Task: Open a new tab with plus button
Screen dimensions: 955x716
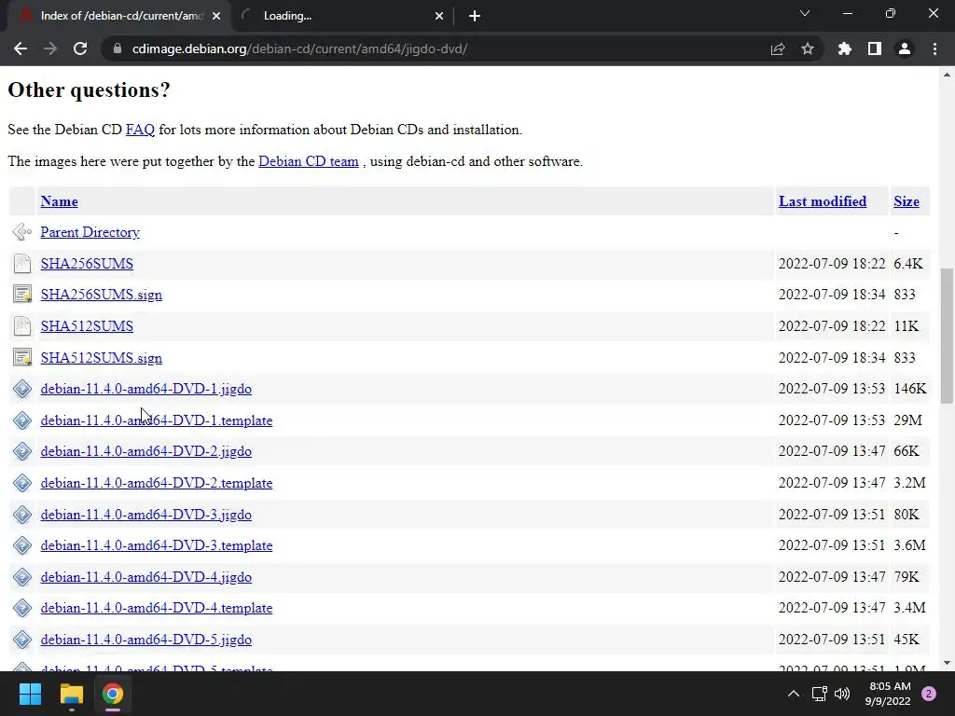Action: (475, 16)
